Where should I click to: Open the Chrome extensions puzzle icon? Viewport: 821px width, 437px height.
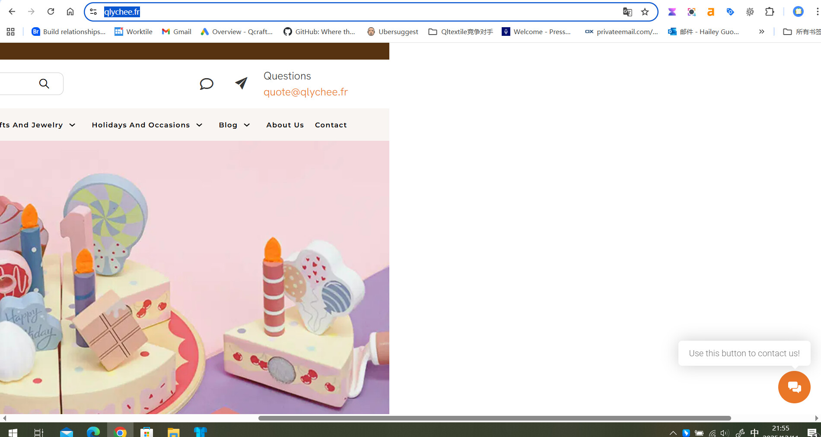pos(769,12)
